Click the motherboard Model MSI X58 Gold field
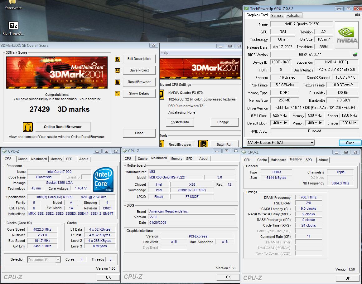Image resolution: width=362 pixels, height=284 pixels. 176,178
